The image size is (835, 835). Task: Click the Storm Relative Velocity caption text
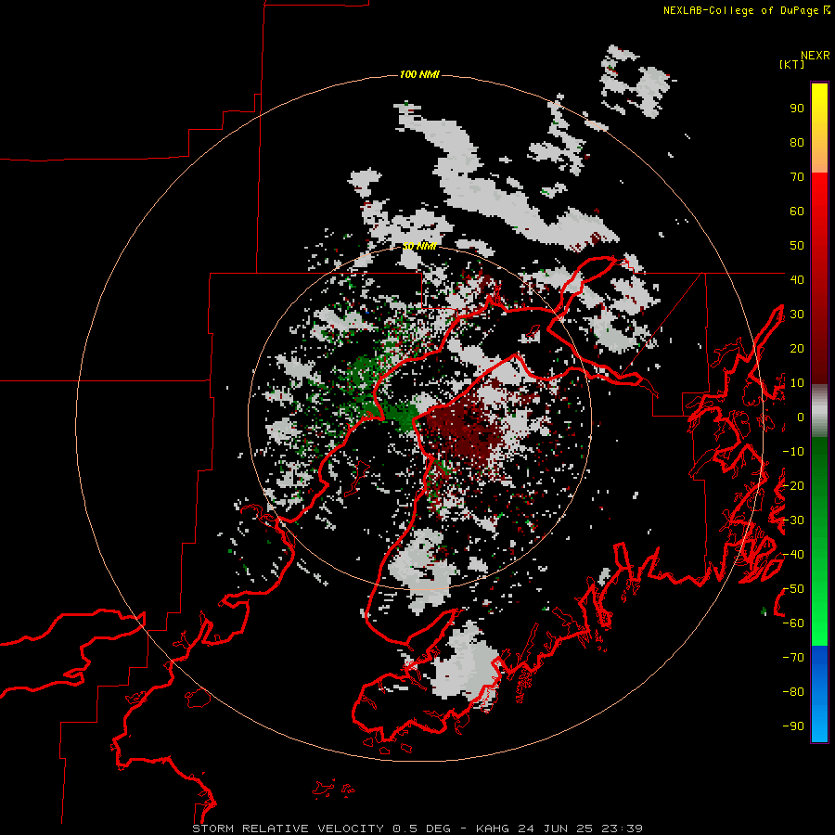pyautogui.click(x=288, y=829)
